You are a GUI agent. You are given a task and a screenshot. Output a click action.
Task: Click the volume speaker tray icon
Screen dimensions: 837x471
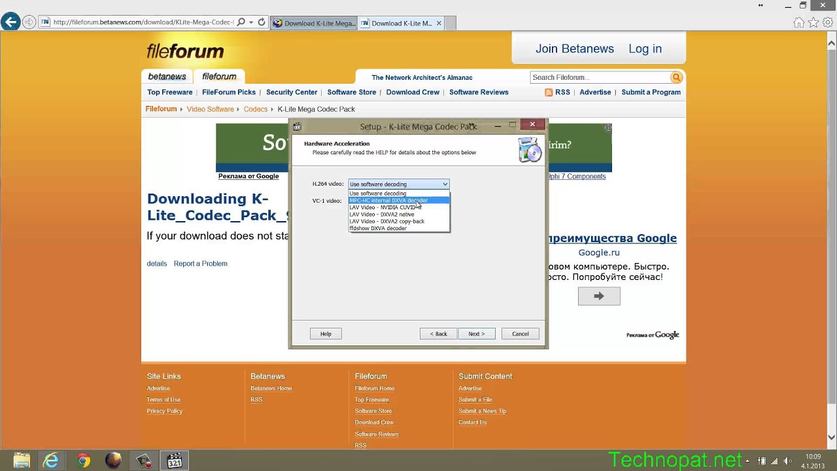(787, 461)
